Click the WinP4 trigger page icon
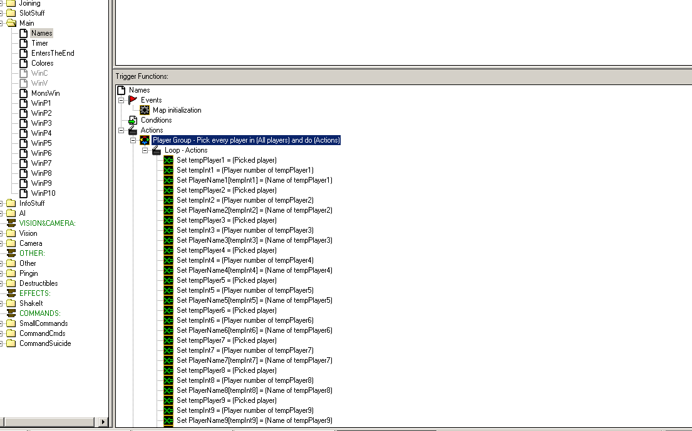The width and height of the screenshot is (692, 431). [x=24, y=133]
